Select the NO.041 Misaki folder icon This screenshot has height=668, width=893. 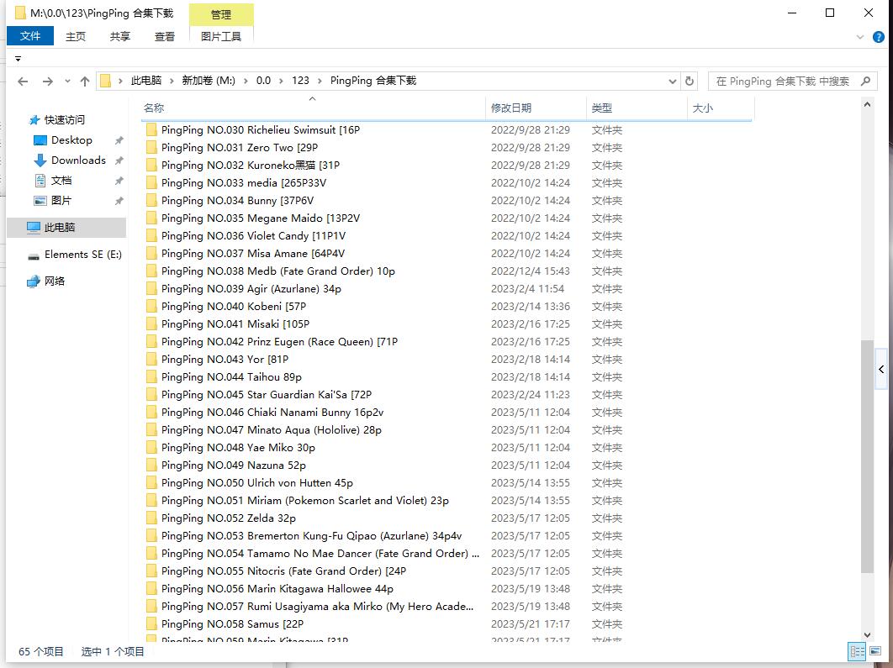(151, 323)
